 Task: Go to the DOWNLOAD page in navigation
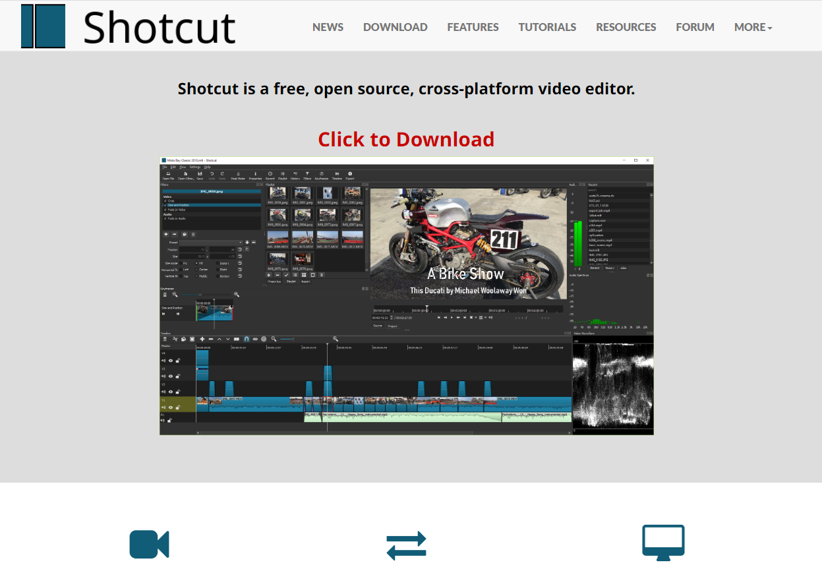click(395, 27)
